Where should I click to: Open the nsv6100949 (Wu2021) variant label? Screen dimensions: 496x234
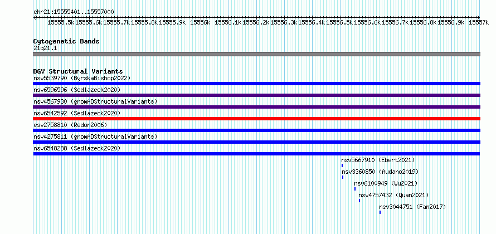[386, 183]
